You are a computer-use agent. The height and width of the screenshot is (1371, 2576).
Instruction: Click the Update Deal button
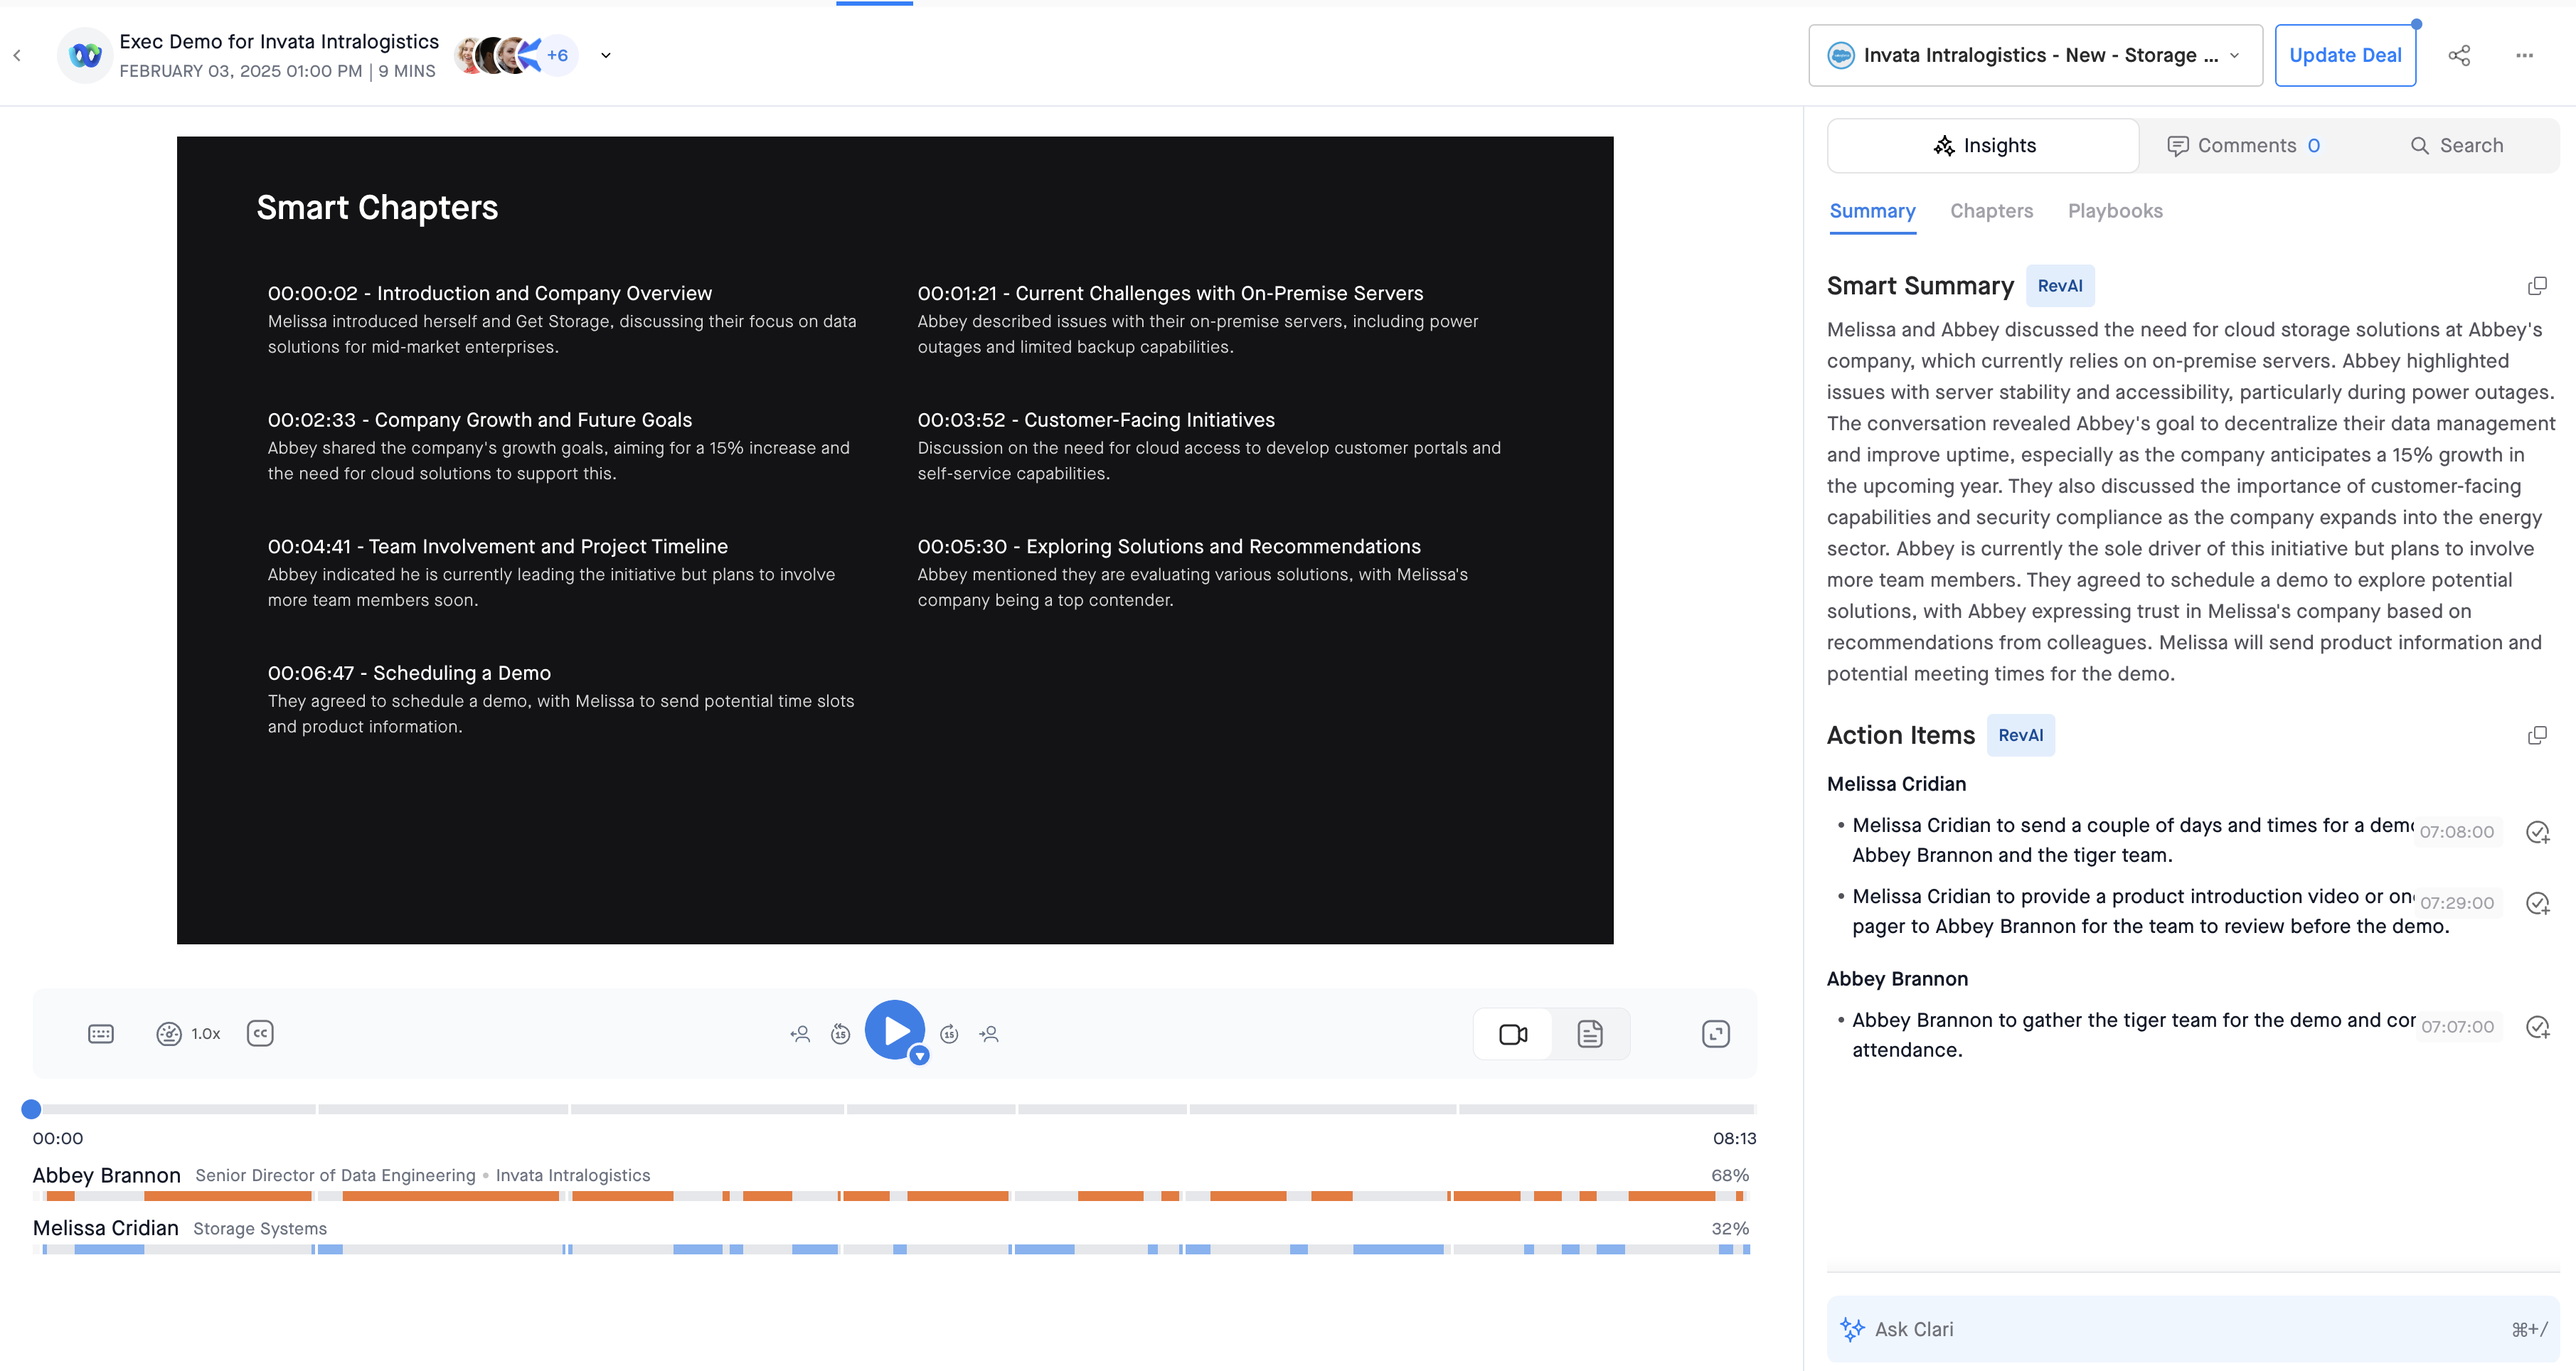click(2345, 56)
